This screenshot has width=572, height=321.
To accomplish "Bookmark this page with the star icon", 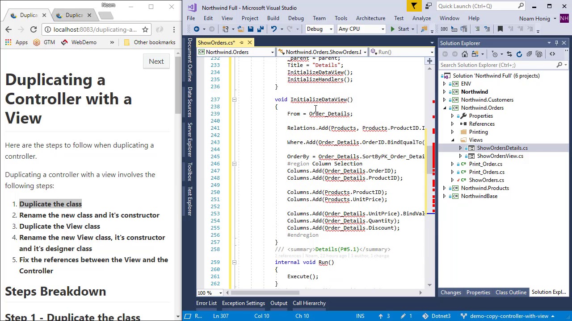I will point(145,29).
